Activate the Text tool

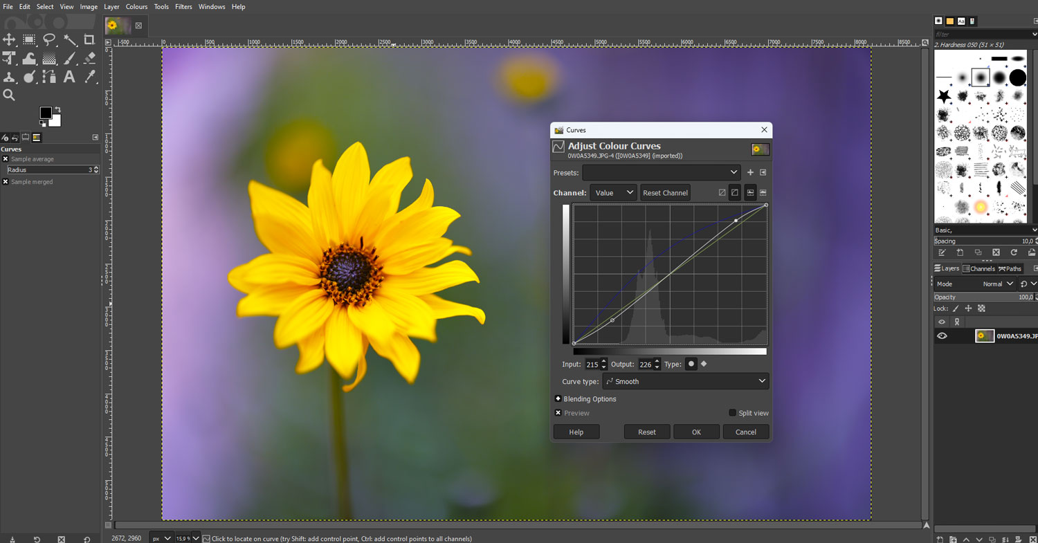(x=69, y=77)
